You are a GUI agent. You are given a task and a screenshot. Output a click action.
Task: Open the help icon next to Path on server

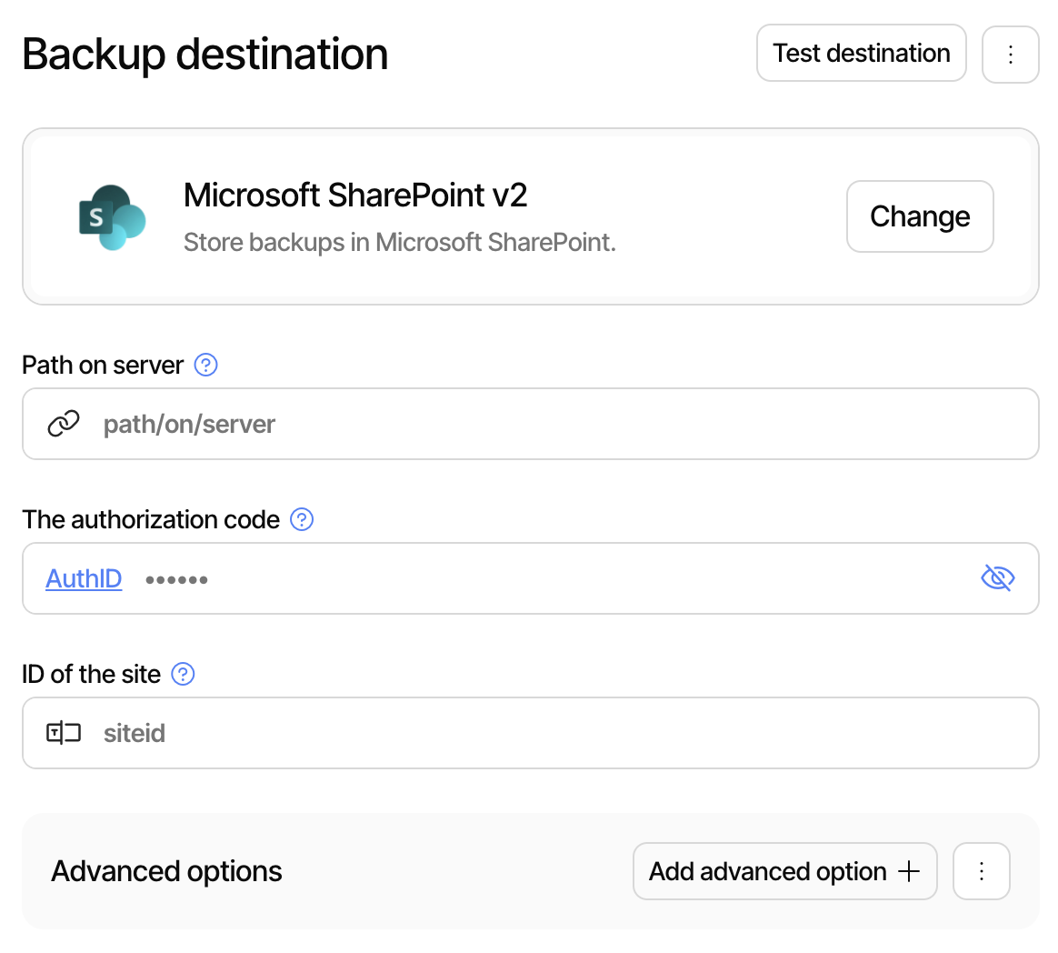[205, 365]
